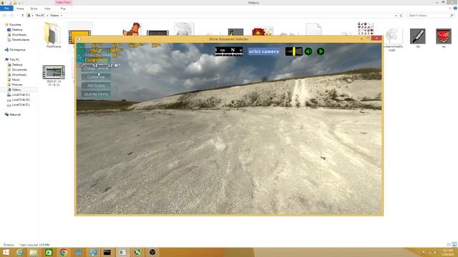Open Google Chrome from taskbar

point(64,252)
